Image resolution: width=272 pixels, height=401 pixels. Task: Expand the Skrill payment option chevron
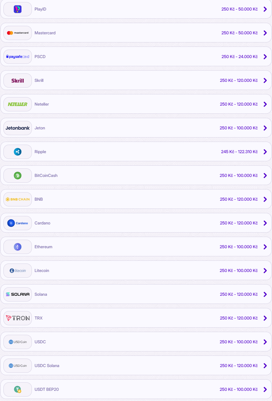click(265, 80)
